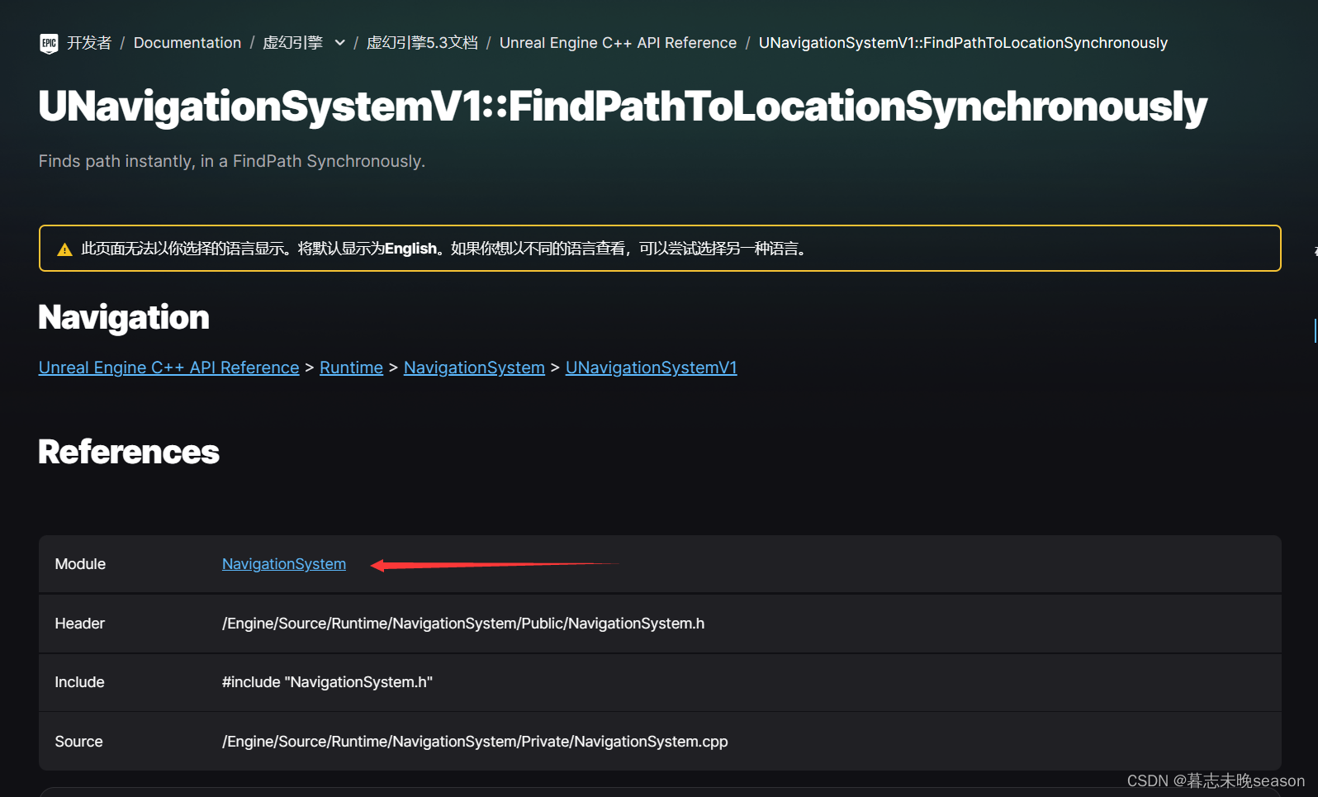Image resolution: width=1318 pixels, height=797 pixels.
Task: Open the NavigationSystem module link in References table
Action: (284, 564)
